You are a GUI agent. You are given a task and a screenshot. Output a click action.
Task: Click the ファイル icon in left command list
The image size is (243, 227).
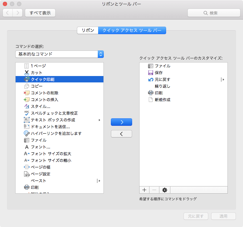point(27,140)
